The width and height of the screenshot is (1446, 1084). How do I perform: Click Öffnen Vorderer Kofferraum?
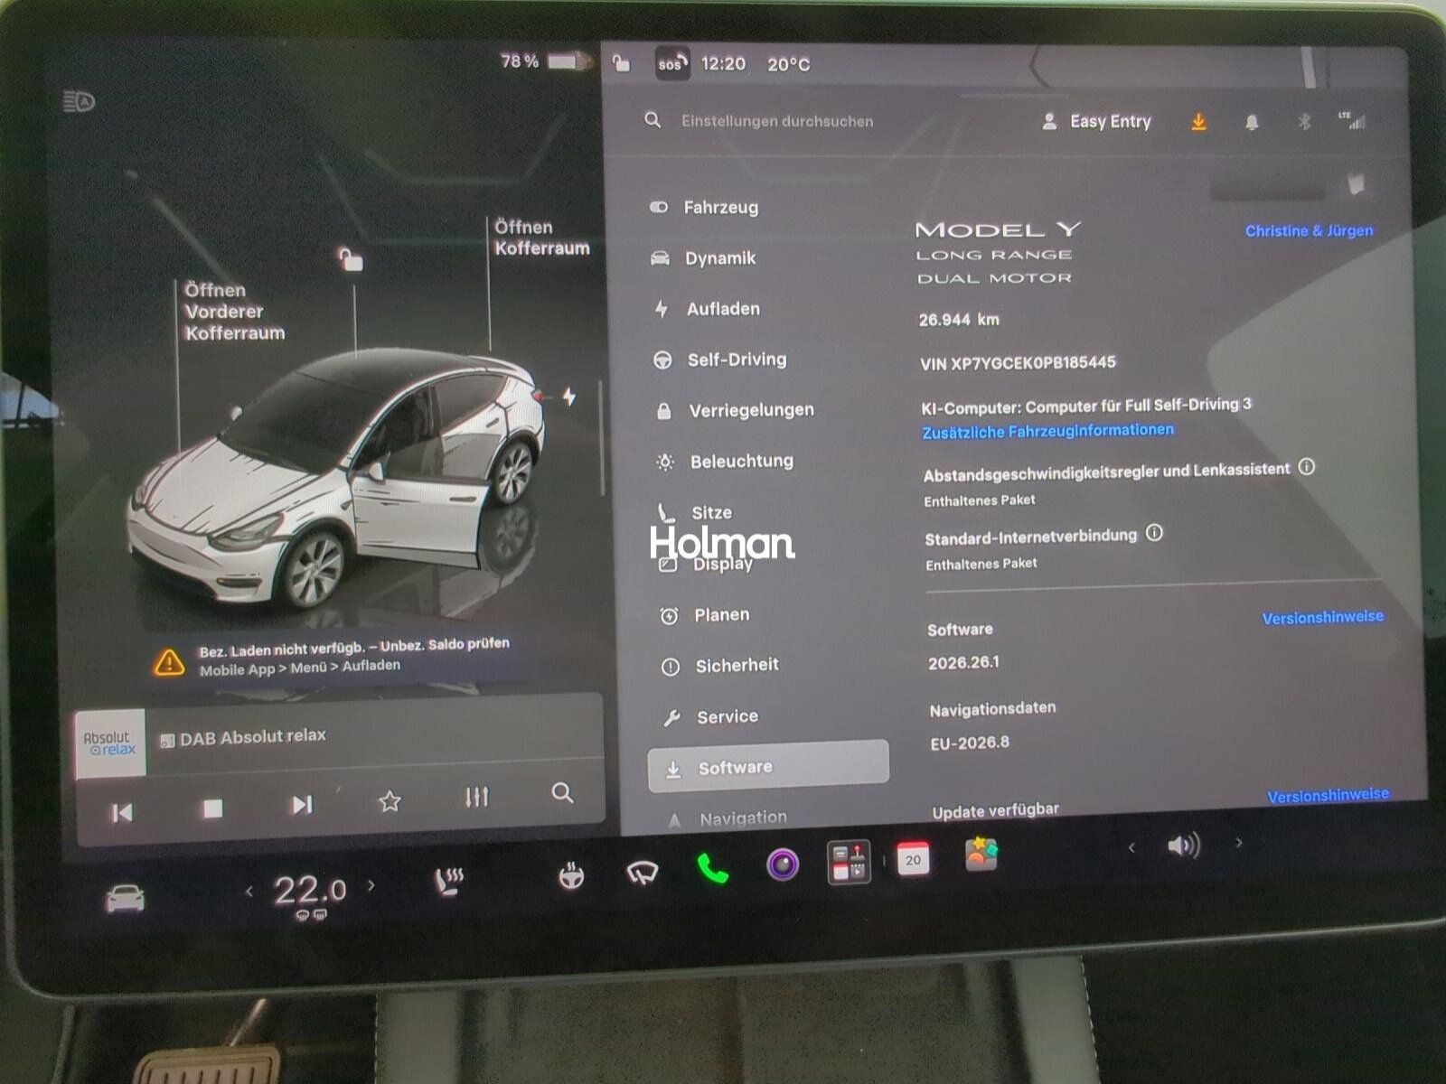tap(234, 312)
